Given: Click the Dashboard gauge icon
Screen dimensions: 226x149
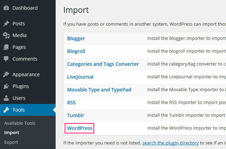Looking at the screenshot, I should [x=6, y=8].
